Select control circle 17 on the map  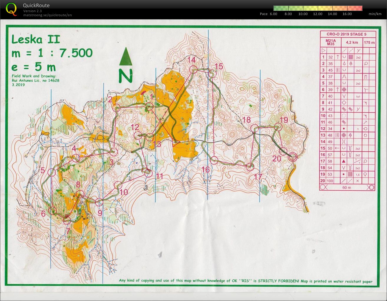pos(250,167)
